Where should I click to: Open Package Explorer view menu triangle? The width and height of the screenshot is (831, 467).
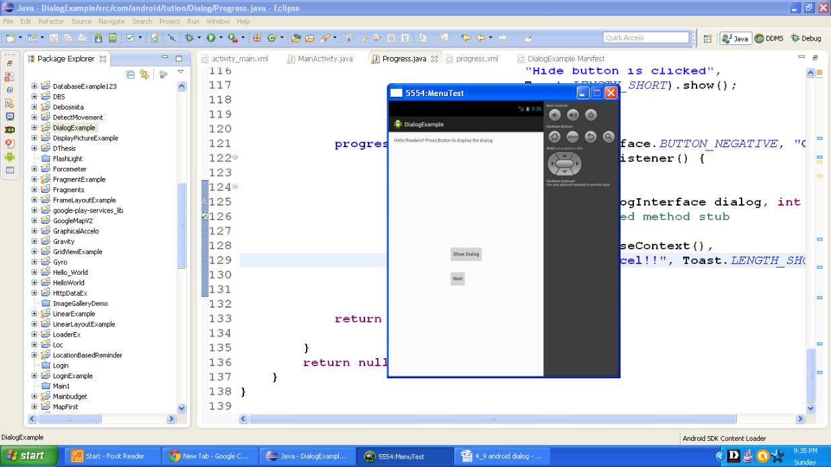click(x=180, y=71)
